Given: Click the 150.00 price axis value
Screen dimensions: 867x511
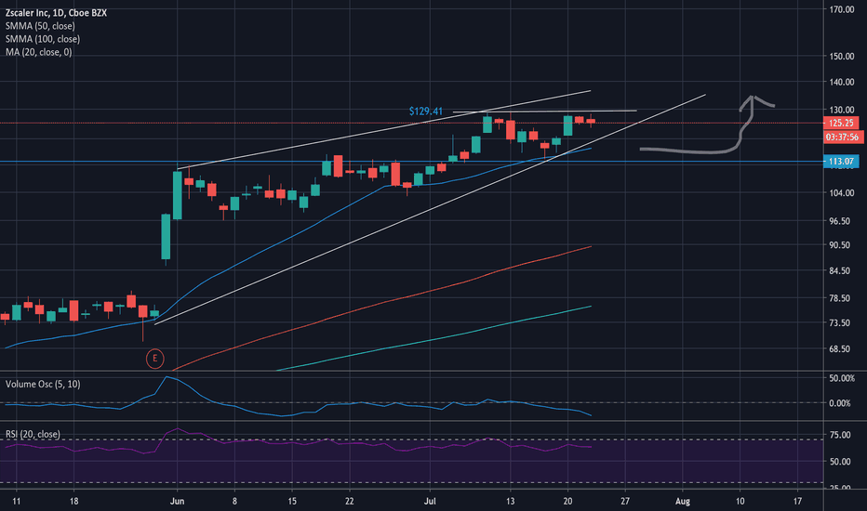Looking at the screenshot, I should coord(842,57).
